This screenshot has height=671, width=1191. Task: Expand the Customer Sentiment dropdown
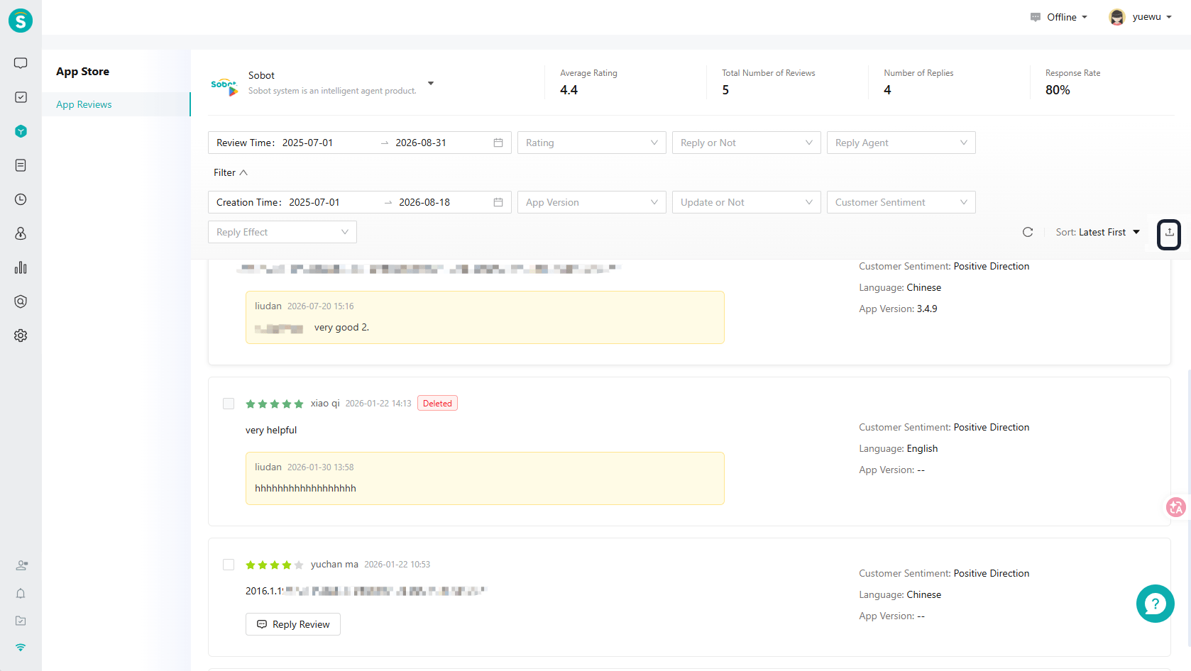pyautogui.click(x=901, y=202)
